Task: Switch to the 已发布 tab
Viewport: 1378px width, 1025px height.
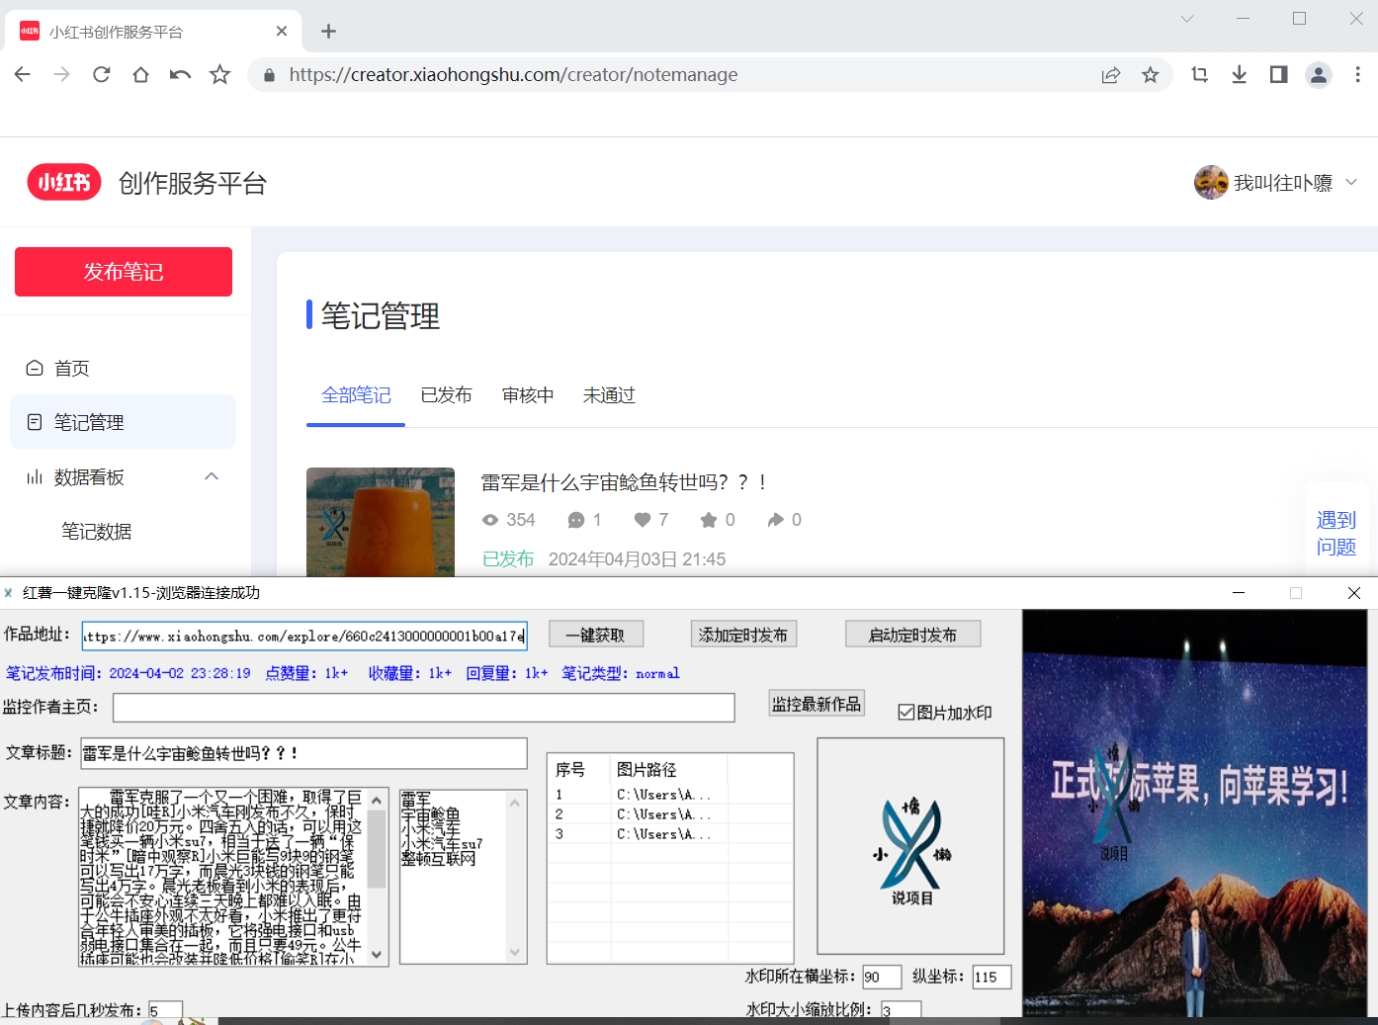Action: [446, 394]
